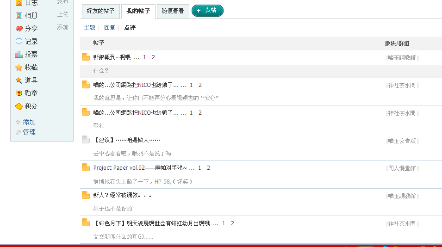Open 神社茶水間 board beside 我的意思是 row

pos(402,85)
